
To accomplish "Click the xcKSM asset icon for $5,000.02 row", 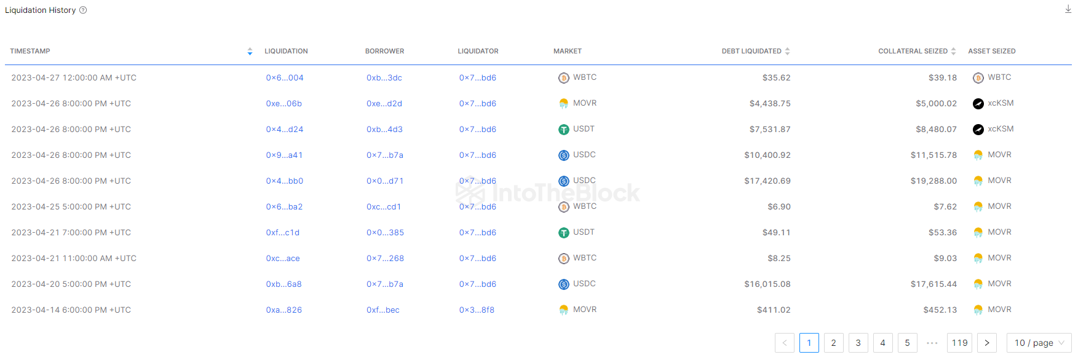I will coord(978,104).
